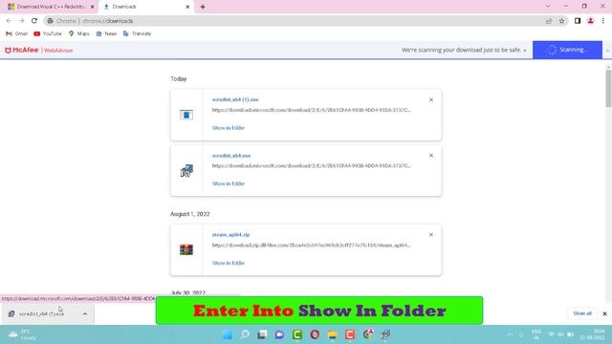
Task: Open the Chrome profile avatar
Action: coord(591,21)
